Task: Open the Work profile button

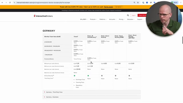Action: pos(174,3)
